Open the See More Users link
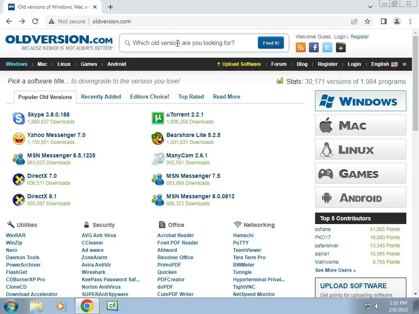 (x=336, y=270)
